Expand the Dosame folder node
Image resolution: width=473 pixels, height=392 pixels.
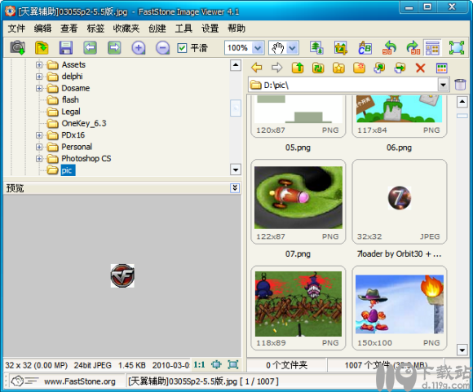coord(39,88)
